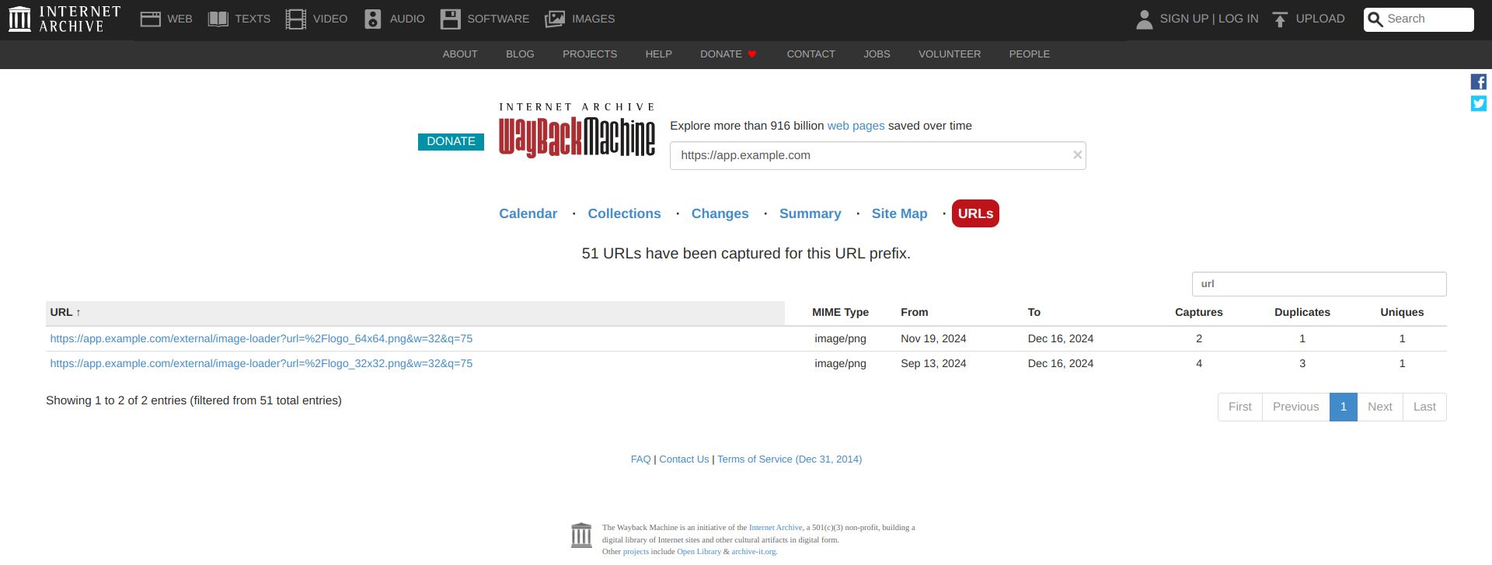Open the Video film icon
This screenshot has width=1492, height=565.
[x=295, y=19]
